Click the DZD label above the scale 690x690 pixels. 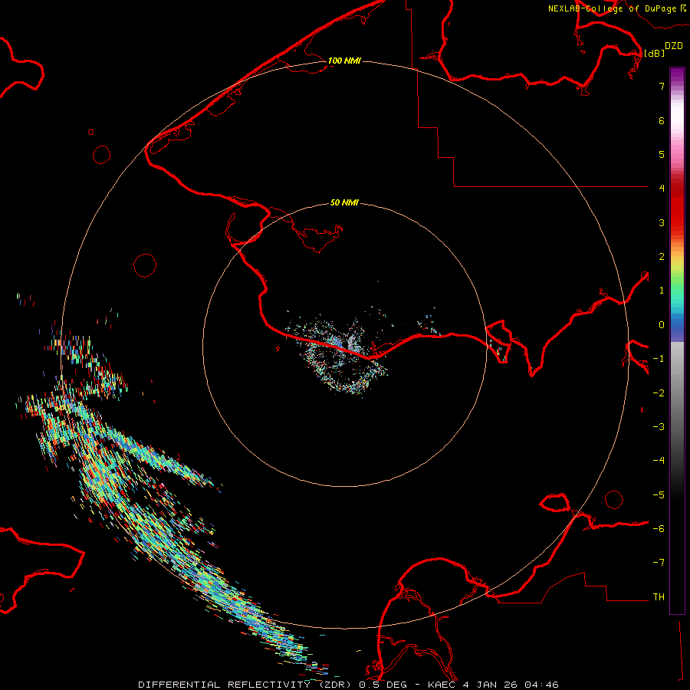[x=674, y=46]
